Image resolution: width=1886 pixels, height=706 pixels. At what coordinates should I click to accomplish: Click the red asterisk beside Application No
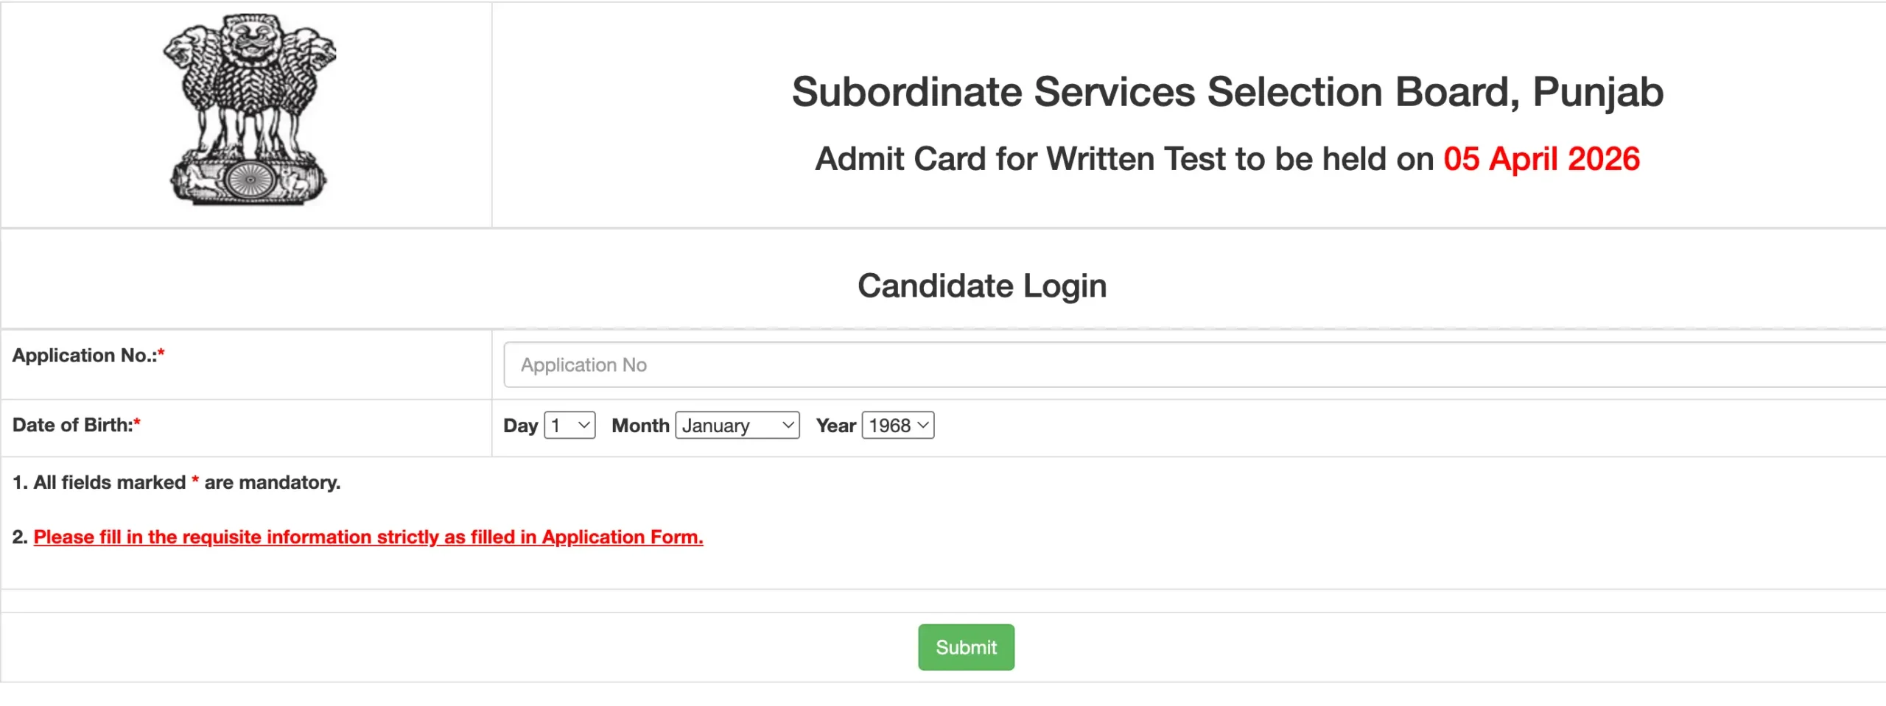click(x=161, y=353)
